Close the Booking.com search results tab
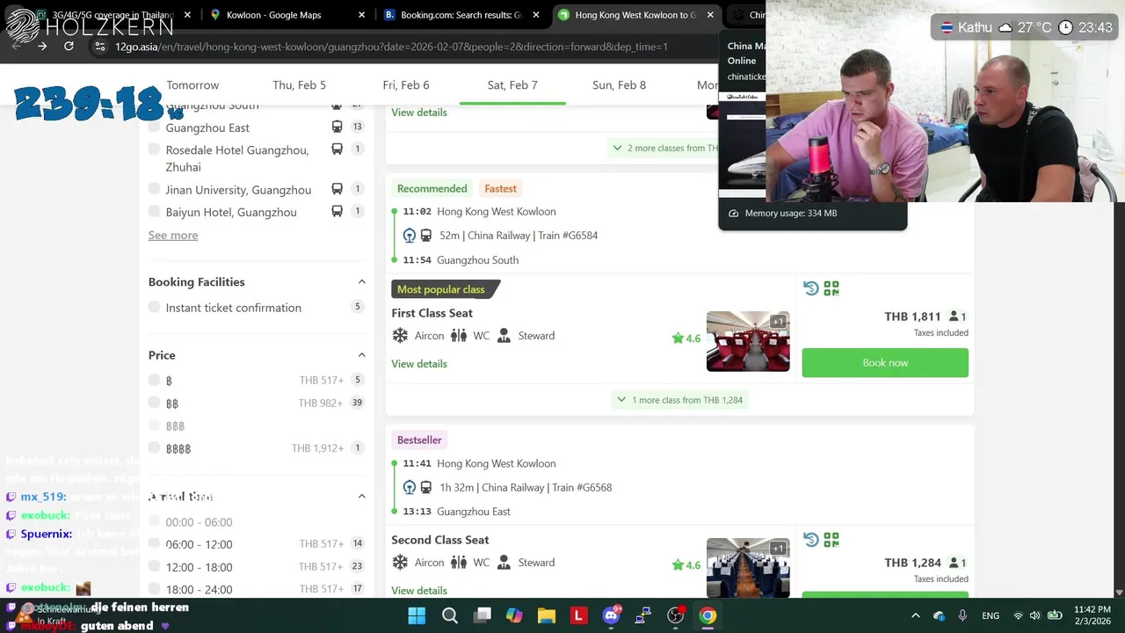The image size is (1125, 633). click(536, 15)
